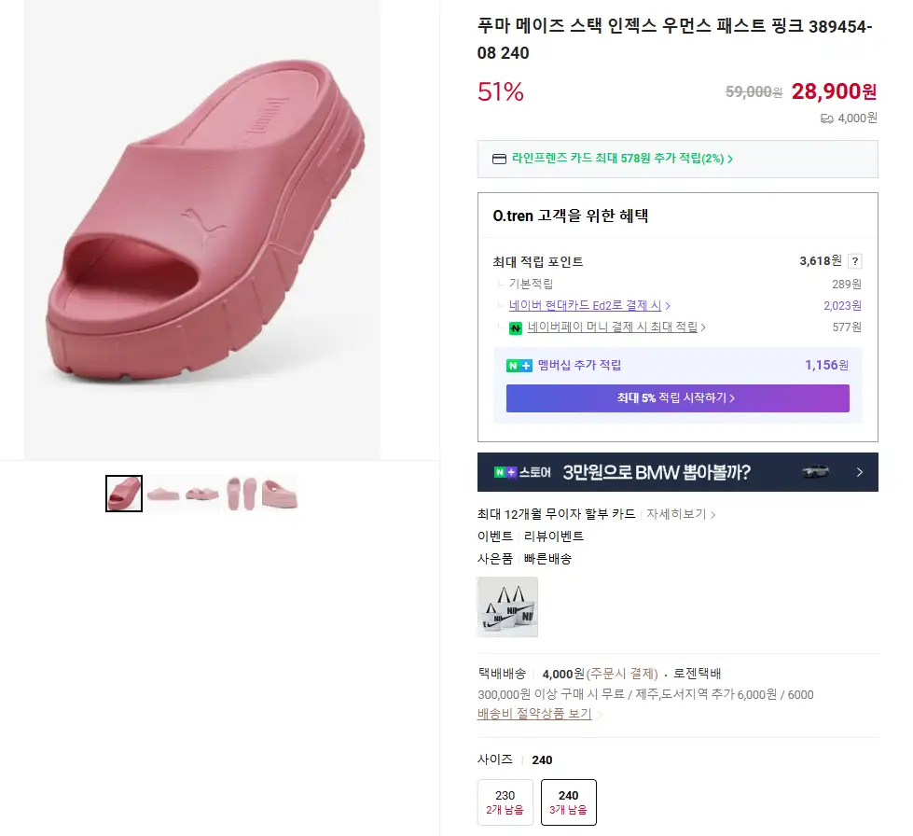
Task: Click the question mark help icon beside points
Action: pos(855,261)
